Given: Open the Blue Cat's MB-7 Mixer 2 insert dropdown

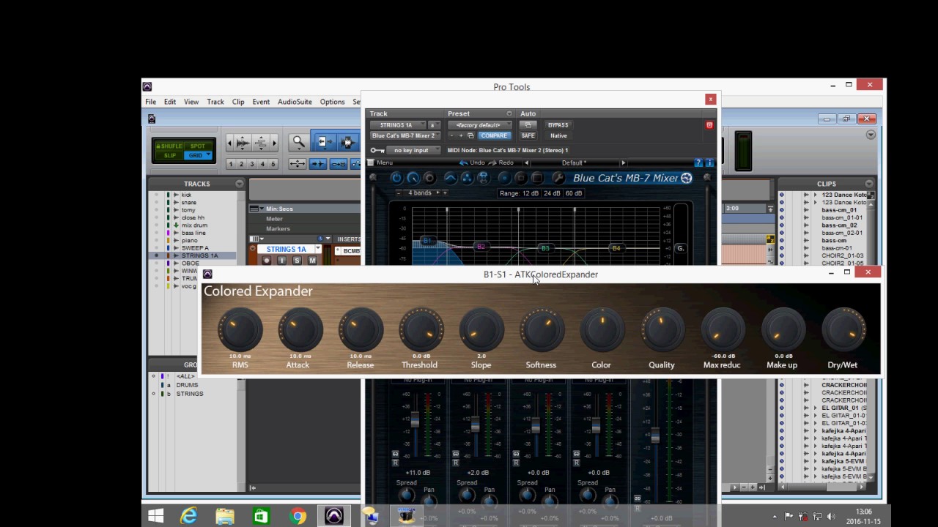Looking at the screenshot, I should (x=405, y=135).
